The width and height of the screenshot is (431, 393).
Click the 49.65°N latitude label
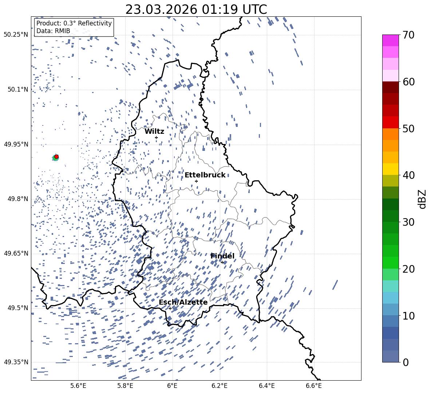click(16, 253)
